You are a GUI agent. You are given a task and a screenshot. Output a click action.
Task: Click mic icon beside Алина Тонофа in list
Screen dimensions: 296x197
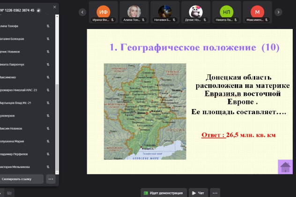[x=48, y=26]
